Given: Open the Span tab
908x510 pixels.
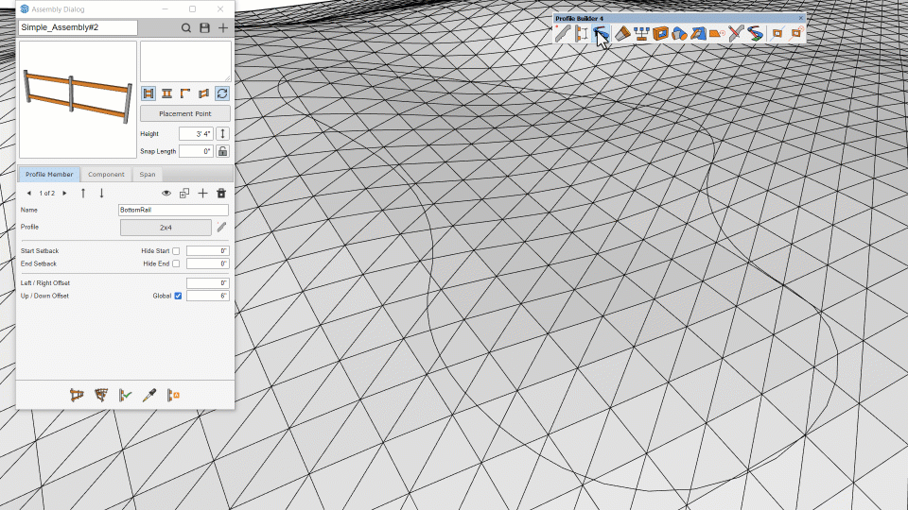Looking at the screenshot, I should 148,174.
